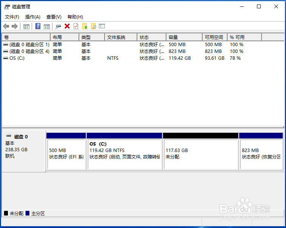Sort by the % 可用 column header
This screenshot has width=286, height=228.
coord(244,37)
